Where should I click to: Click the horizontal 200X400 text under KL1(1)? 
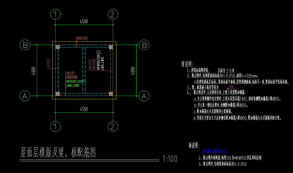pyautogui.click(x=72, y=77)
